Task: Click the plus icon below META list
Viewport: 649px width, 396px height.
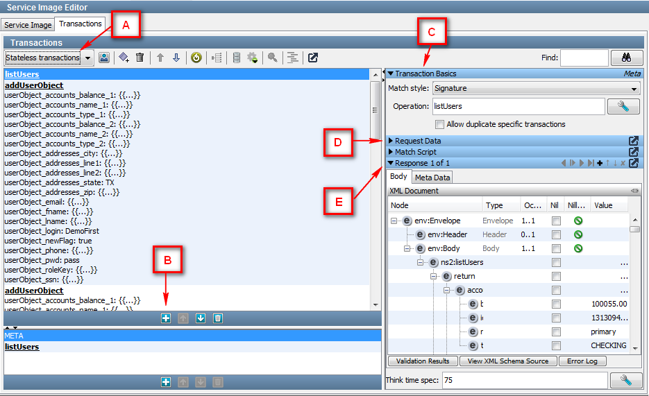Action: pos(166,382)
